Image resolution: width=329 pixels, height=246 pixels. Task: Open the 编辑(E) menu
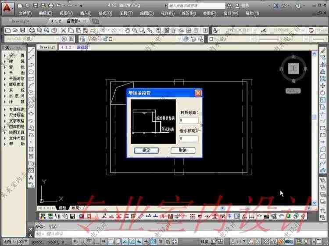(x=45, y=13)
